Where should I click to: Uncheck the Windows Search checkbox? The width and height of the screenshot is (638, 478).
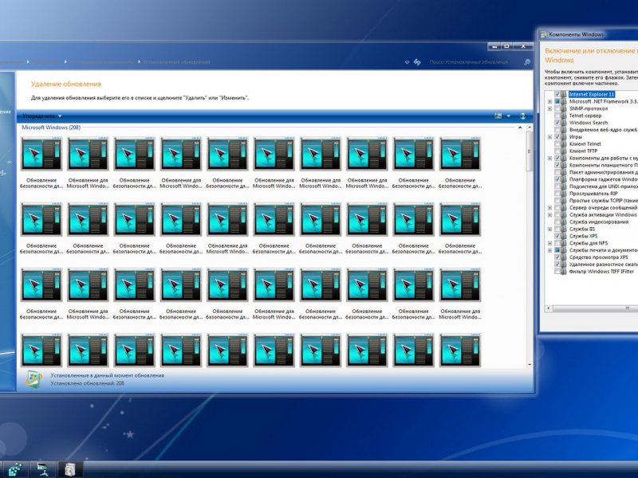coord(557,123)
